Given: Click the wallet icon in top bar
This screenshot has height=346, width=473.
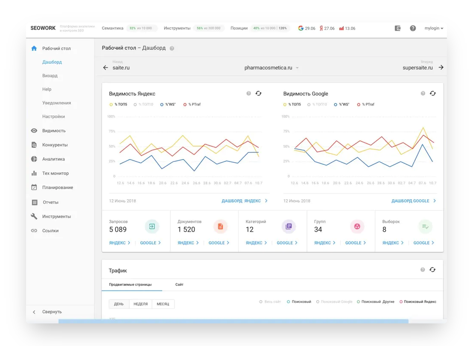Looking at the screenshot, I should click(x=397, y=28).
